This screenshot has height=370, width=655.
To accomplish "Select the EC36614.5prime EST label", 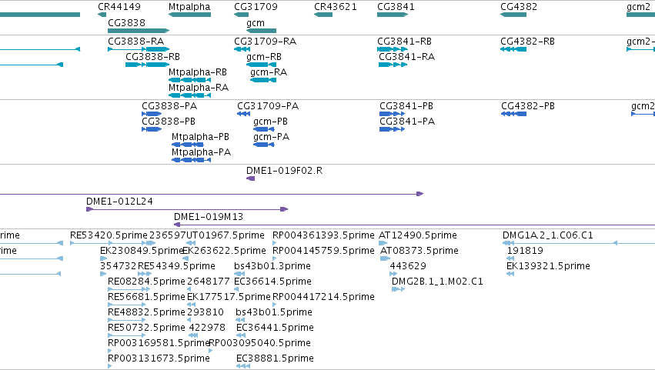I will [272, 282].
